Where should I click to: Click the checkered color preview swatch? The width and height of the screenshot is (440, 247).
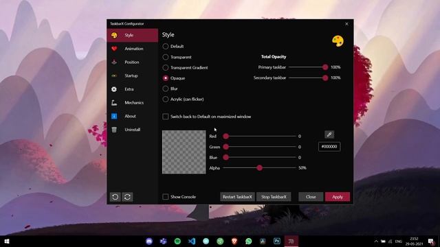[184, 152]
